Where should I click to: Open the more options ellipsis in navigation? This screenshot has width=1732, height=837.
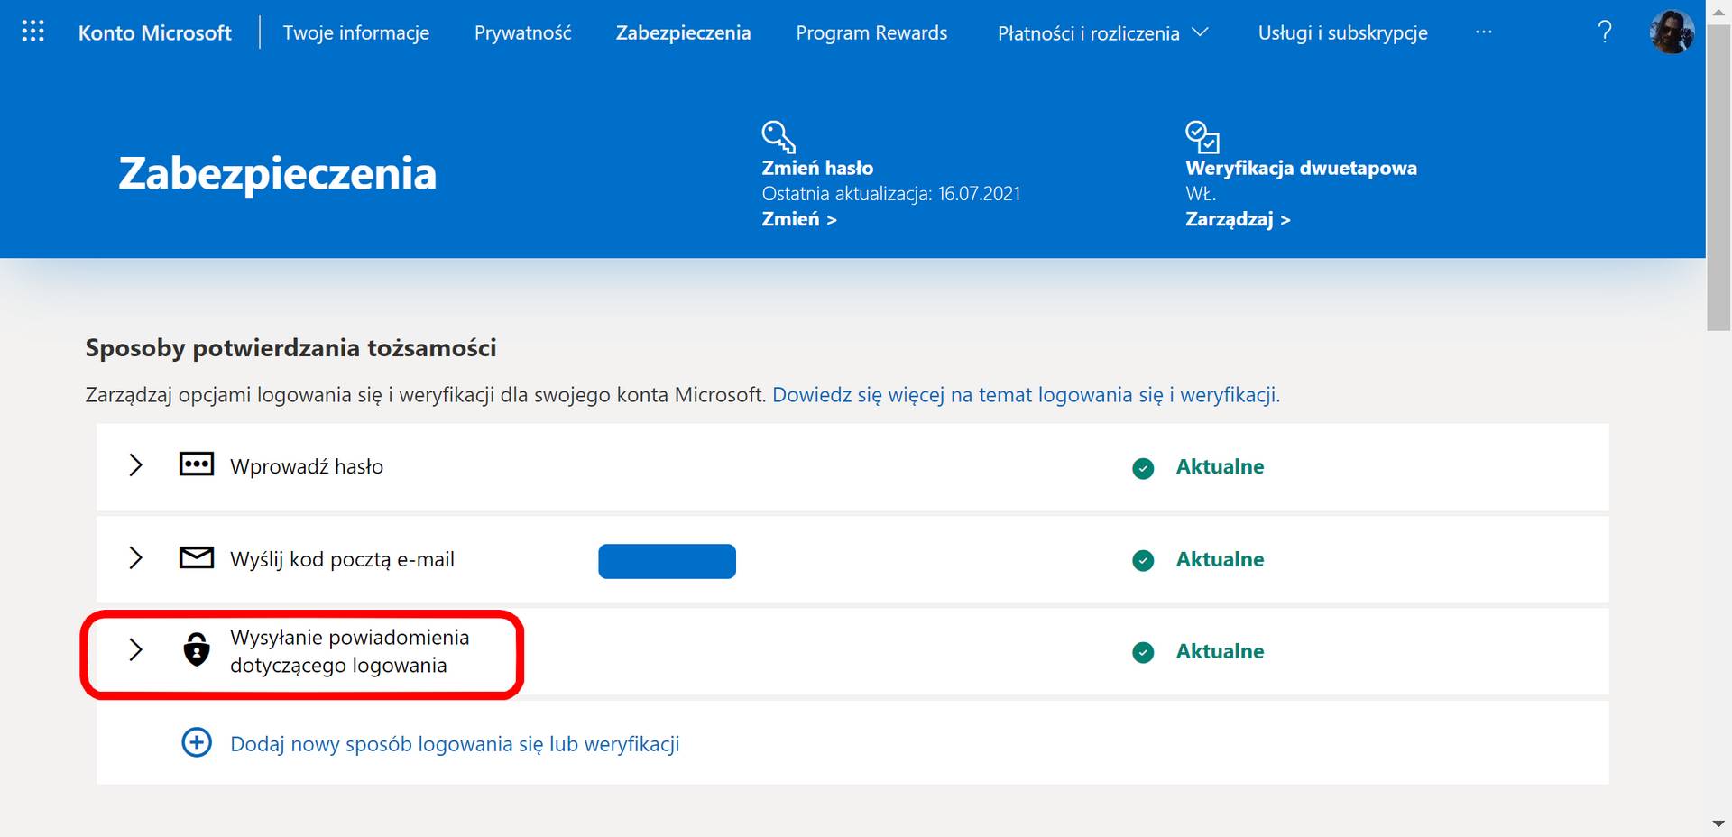1484,32
